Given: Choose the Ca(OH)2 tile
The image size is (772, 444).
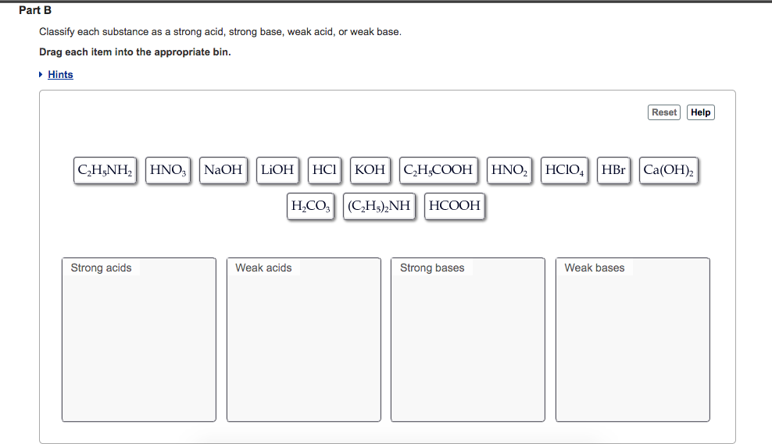Looking at the screenshot, I should tap(670, 169).
